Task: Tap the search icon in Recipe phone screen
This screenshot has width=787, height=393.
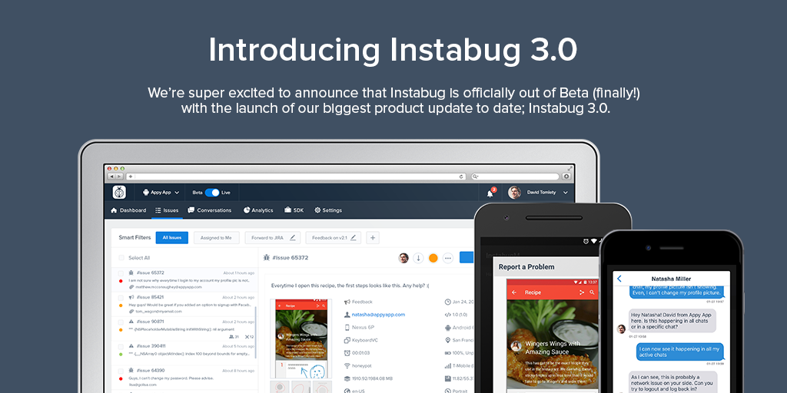Action: (x=593, y=292)
